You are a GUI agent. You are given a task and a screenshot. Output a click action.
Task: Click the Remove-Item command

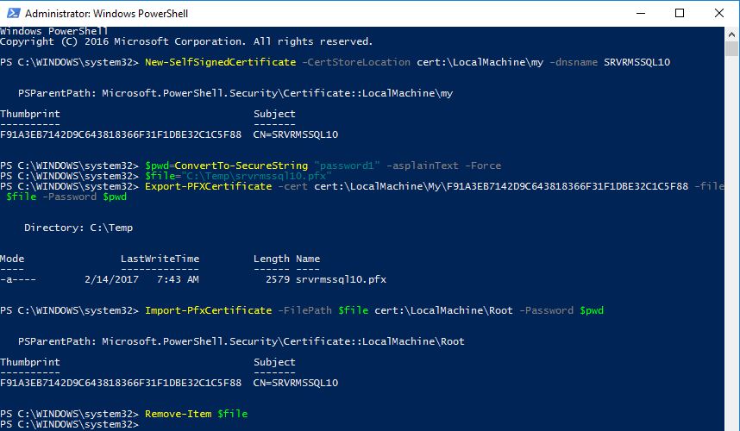point(178,414)
